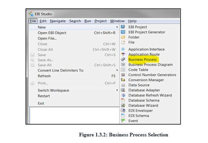The height and width of the screenshot is (143, 208).
Task: Expand Switch Workspace submenu arrow
Action: [x=117, y=90]
